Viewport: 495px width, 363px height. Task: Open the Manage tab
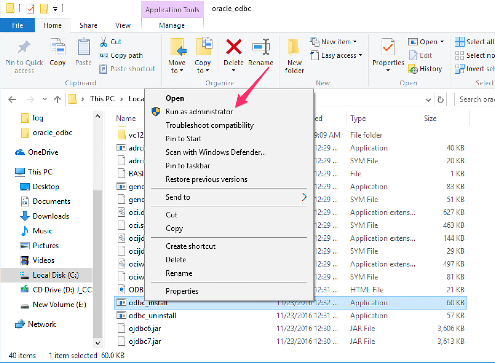[x=172, y=25]
